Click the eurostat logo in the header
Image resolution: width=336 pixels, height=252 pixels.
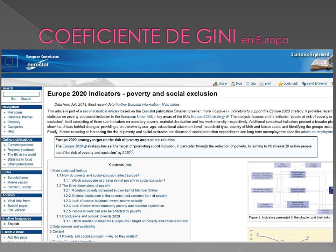pos(38,65)
